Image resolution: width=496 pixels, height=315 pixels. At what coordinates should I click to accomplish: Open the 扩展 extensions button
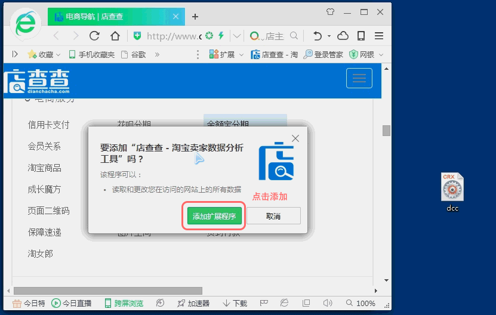tap(222, 54)
